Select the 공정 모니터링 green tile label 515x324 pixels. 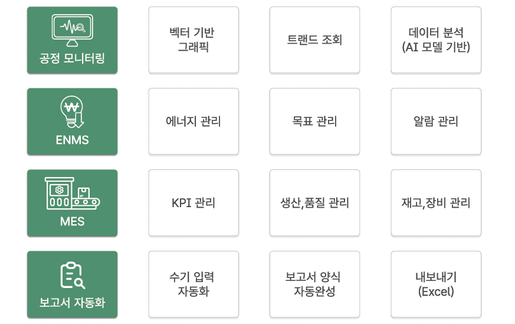pyautogui.click(x=72, y=58)
